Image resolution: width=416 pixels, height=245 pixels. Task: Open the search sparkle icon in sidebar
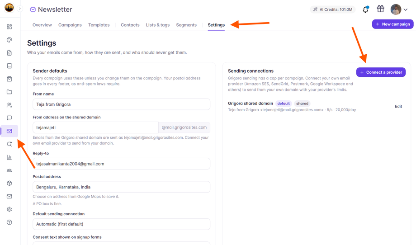9,144
